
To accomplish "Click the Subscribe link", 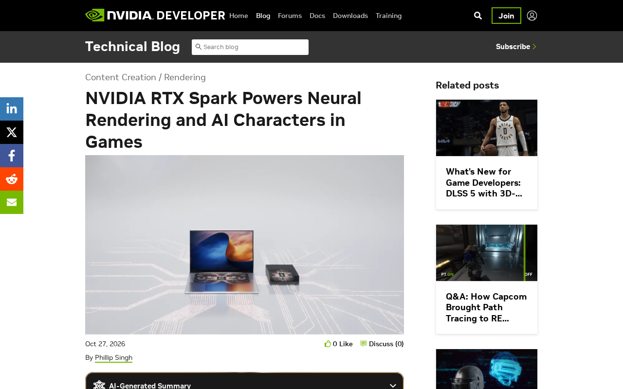I will pos(516,47).
